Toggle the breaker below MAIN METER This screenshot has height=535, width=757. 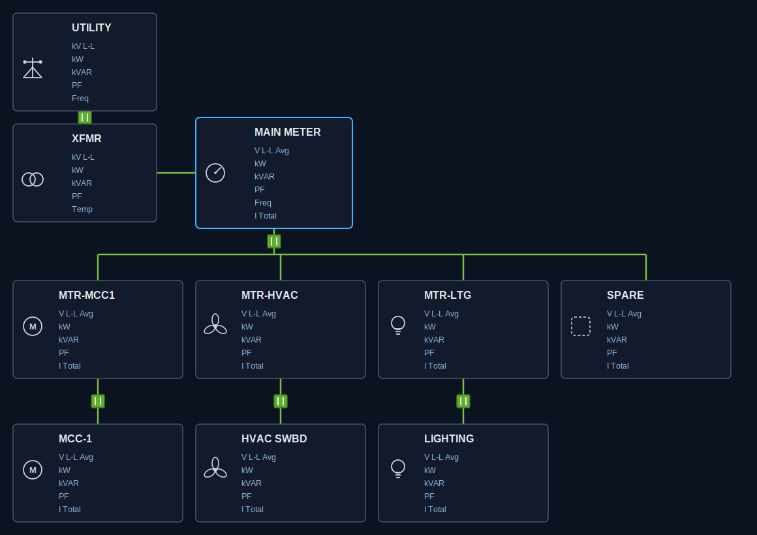(274, 241)
